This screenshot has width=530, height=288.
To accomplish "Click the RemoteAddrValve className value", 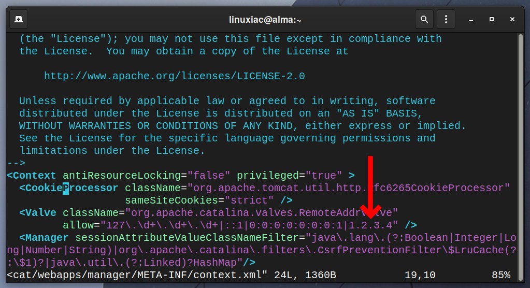I will [262, 212].
